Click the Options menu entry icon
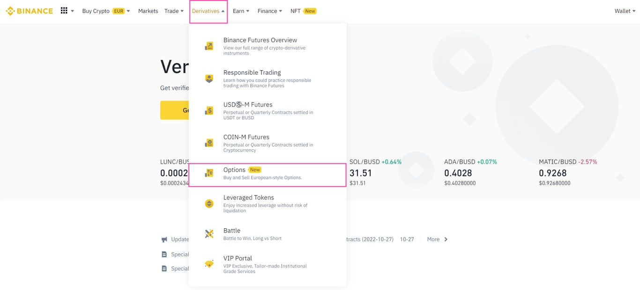640x290 pixels. [x=209, y=174]
